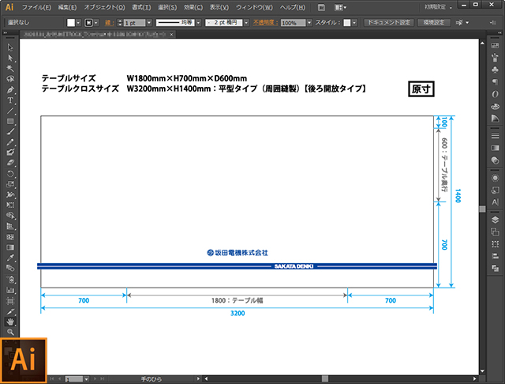Click the fill color swatch in control bar

click(71, 24)
